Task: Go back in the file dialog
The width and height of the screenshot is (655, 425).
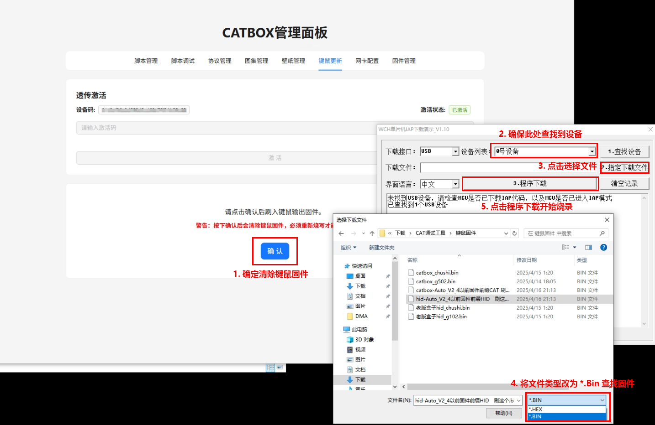Action: [x=341, y=233]
